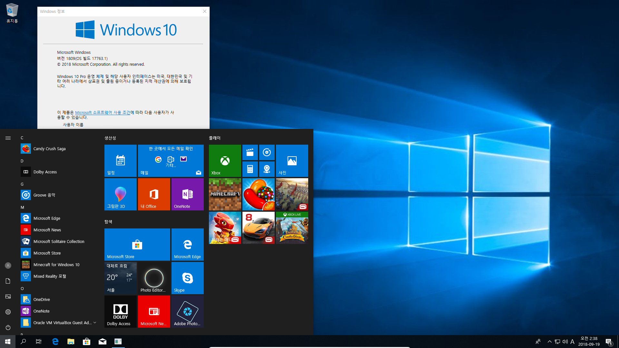Open Settings gear in Start sidebar
The image size is (619, 348).
[x=8, y=312]
